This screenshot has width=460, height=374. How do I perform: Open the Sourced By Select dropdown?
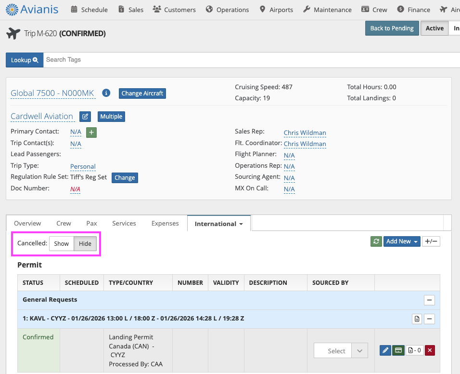coord(341,351)
